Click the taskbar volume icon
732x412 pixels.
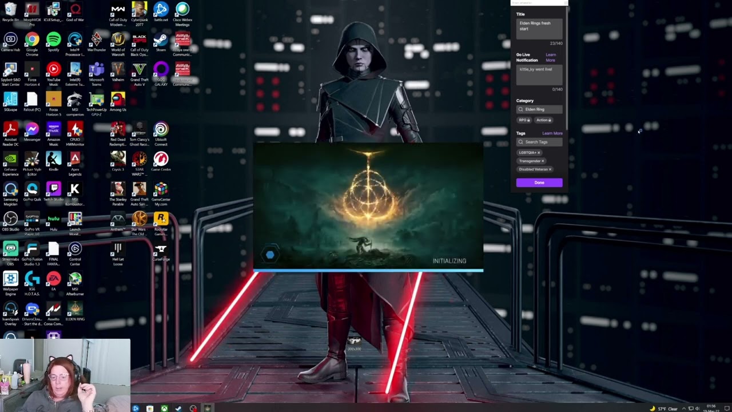pos(697,409)
